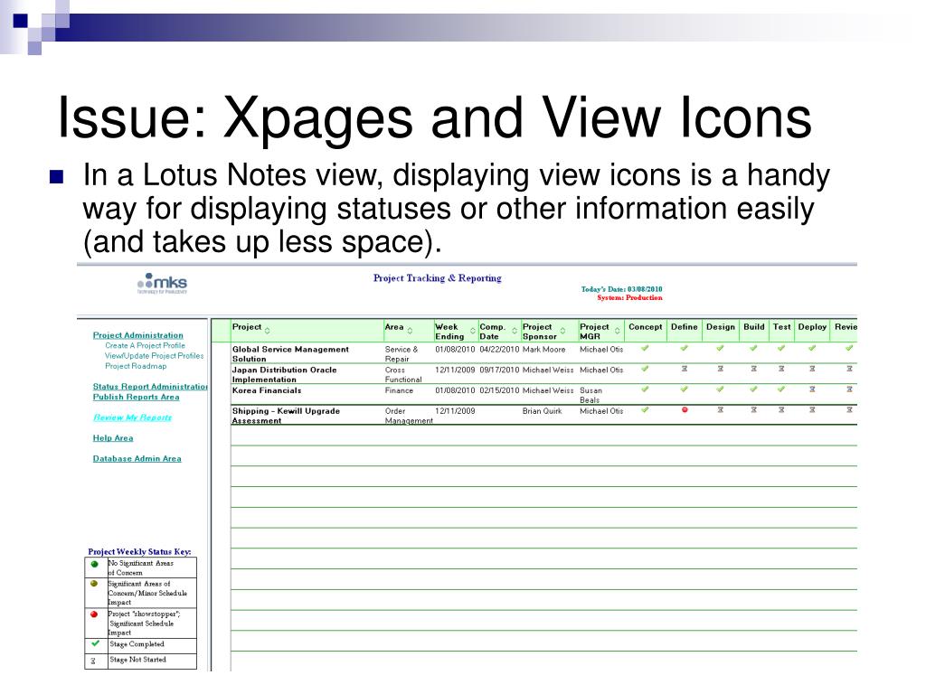Open Publish Reports Area link
The image size is (926, 694).
[x=136, y=398]
